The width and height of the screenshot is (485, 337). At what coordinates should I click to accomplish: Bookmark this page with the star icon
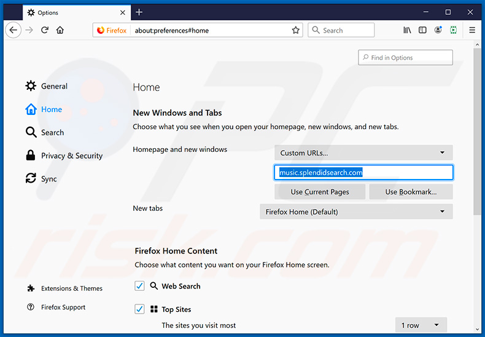(x=296, y=30)
